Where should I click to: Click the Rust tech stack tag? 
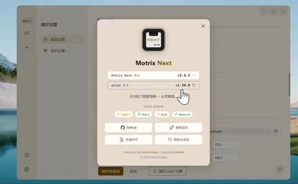tap(162, 114)
